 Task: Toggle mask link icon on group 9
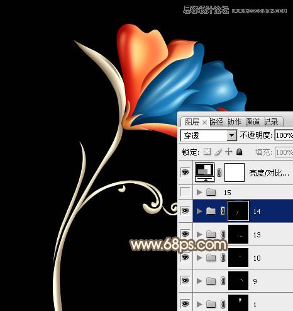(x=223, y=281)
